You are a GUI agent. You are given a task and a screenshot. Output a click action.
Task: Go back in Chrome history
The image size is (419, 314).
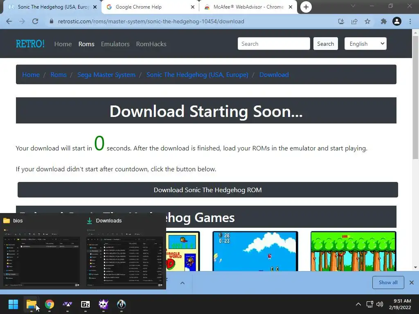pyautogui.click(x=9, y=21)
